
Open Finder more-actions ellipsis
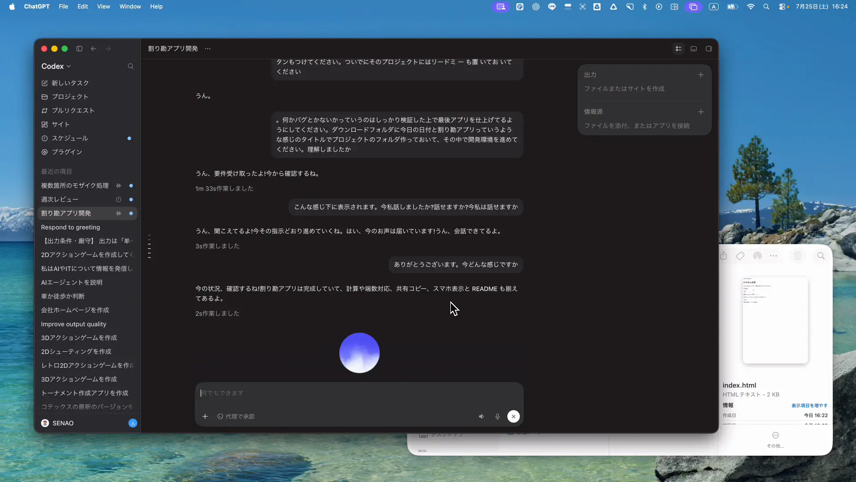774,256
